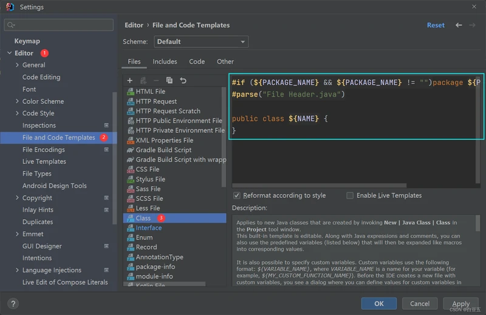Expand the Language Injections node
486x315 pixels.
click(x=17, y=271)
